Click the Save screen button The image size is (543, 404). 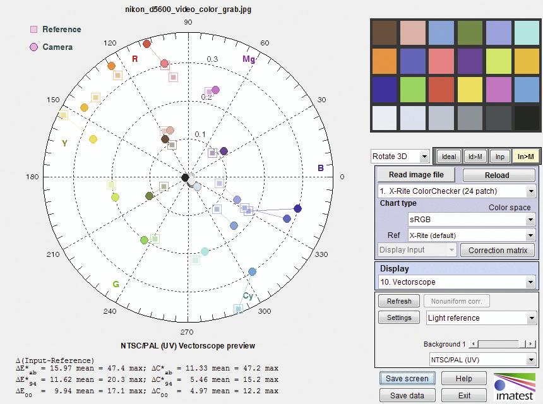coord(407,379)
